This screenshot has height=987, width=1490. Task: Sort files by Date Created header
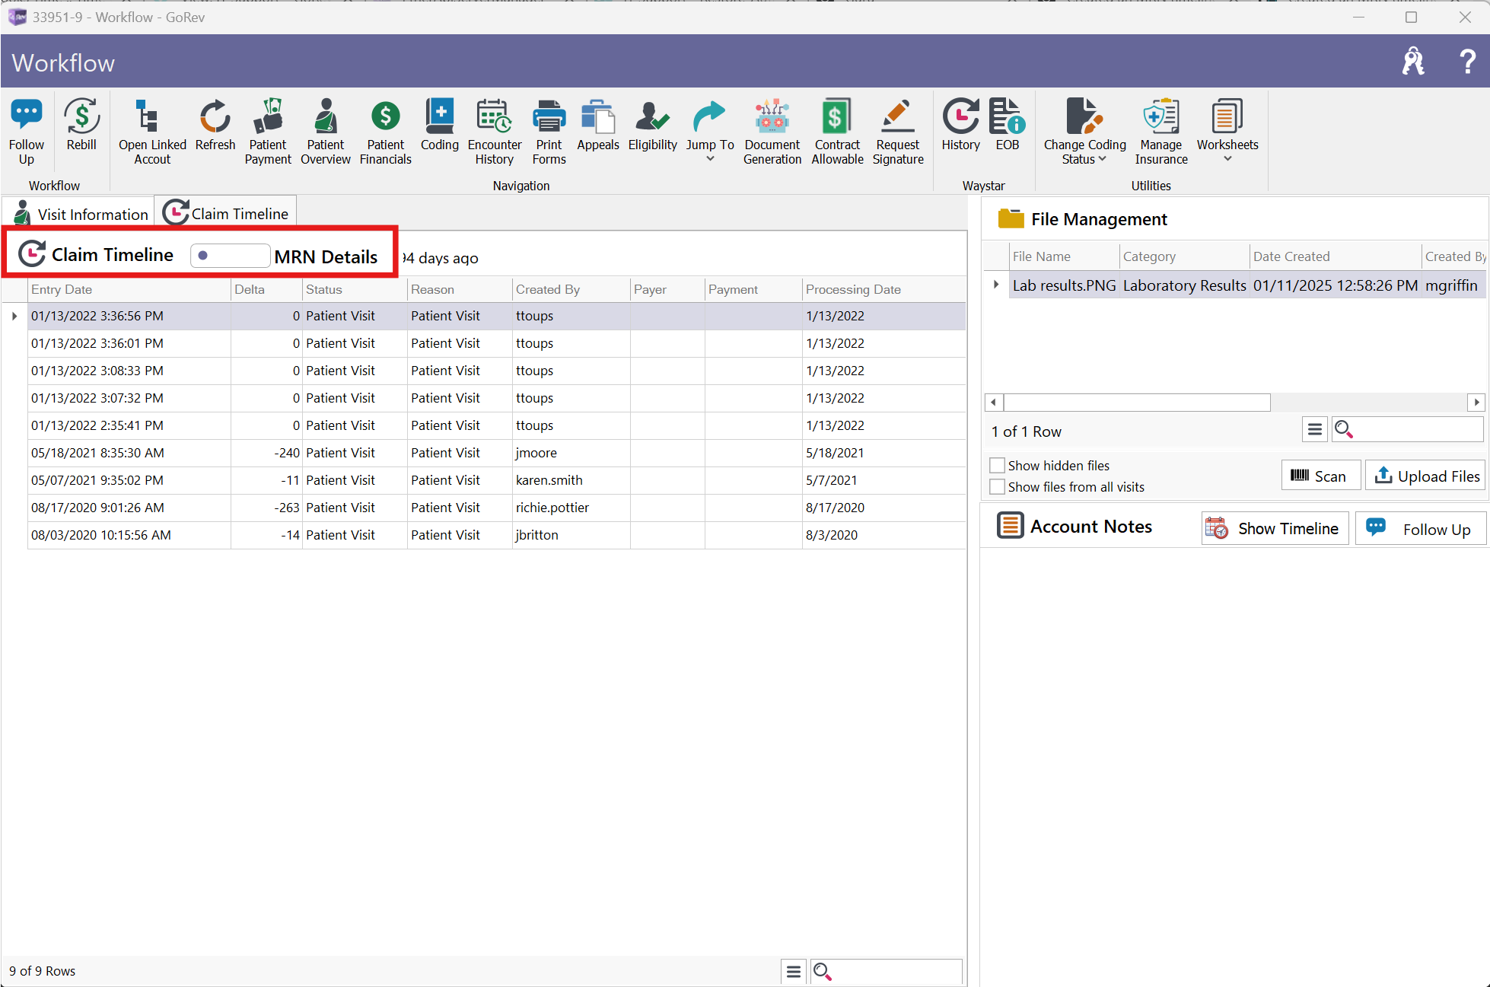1336,256
